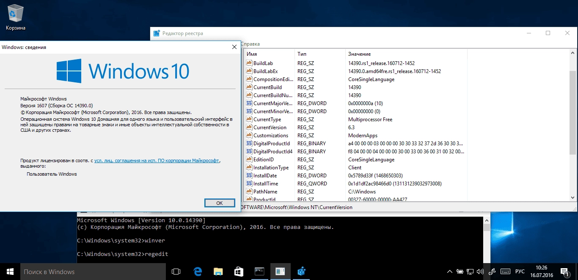
Task: Click the string icon beside BuildLab
Action: click(249, 63)
